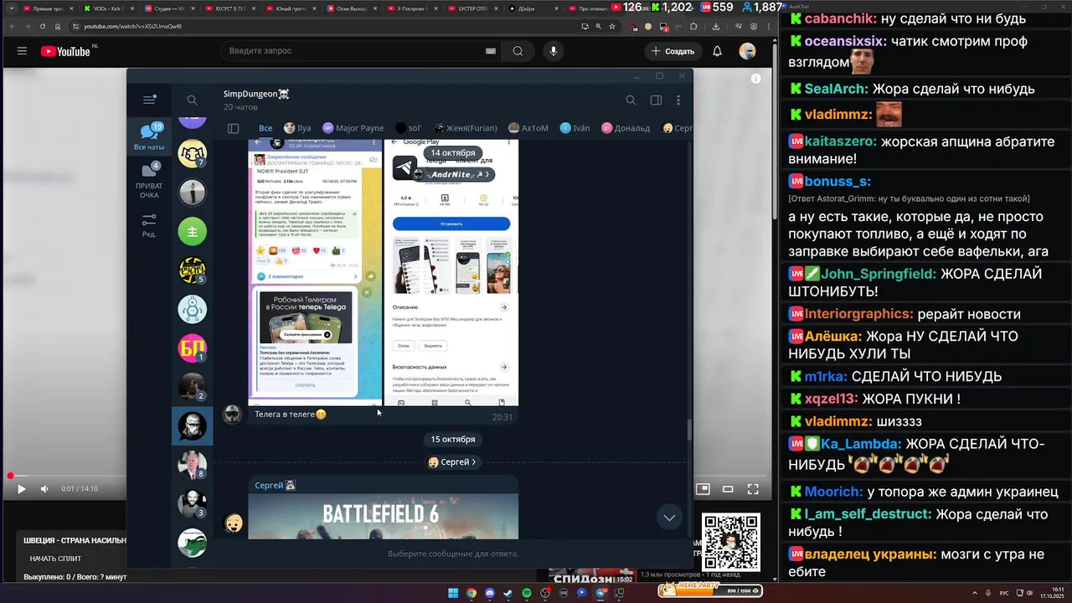The width and height of the screenshot is (1072, 603).
Task: Open the Telegram hamburger main menu
Action: [x=149, y=100]
